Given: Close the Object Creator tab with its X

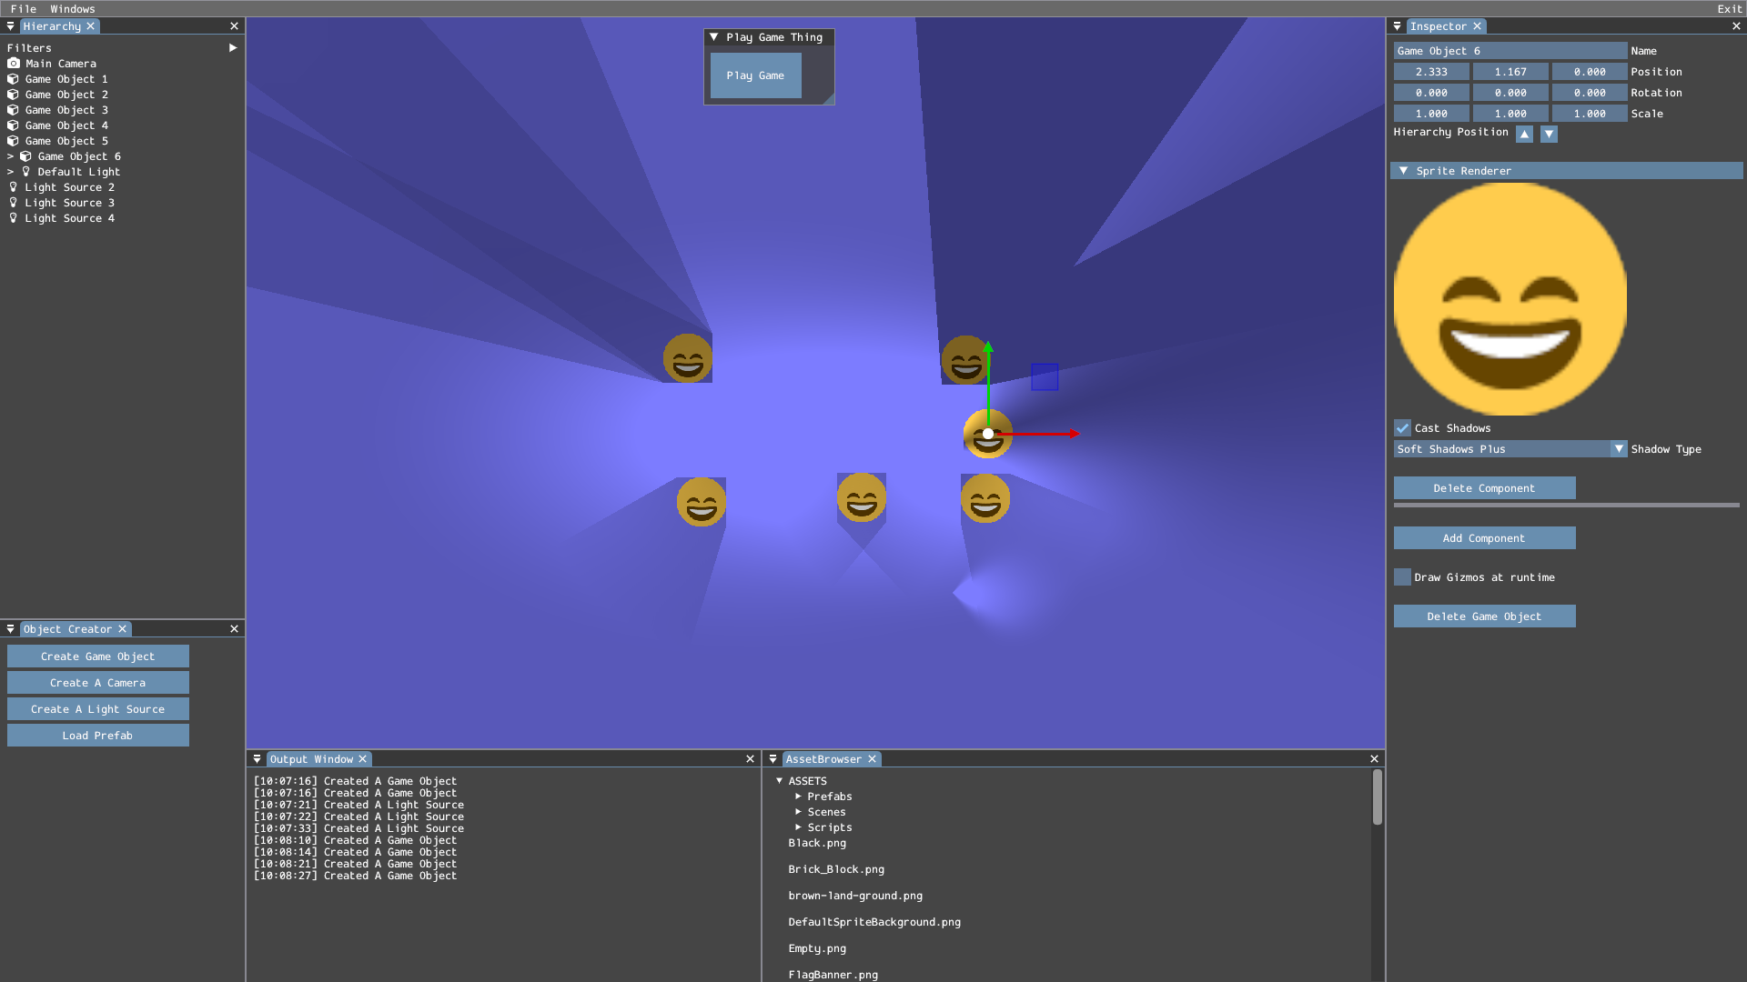Looking at the screenshot, I should coord(123,629).
